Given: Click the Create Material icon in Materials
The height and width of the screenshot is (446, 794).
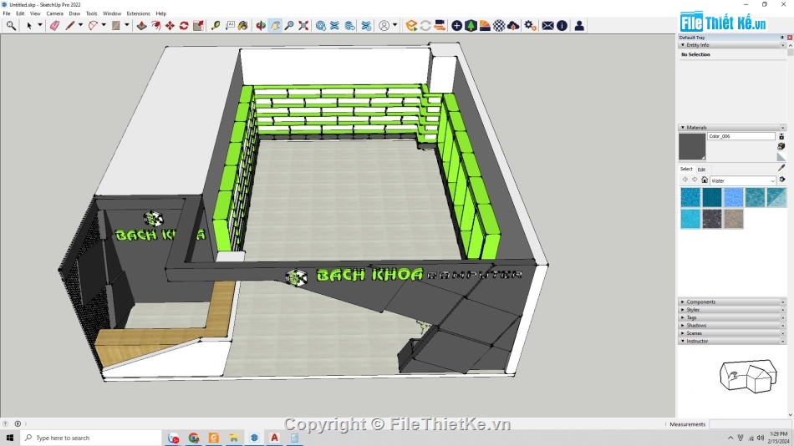Looking at the screenshot, I should (781, 146).
